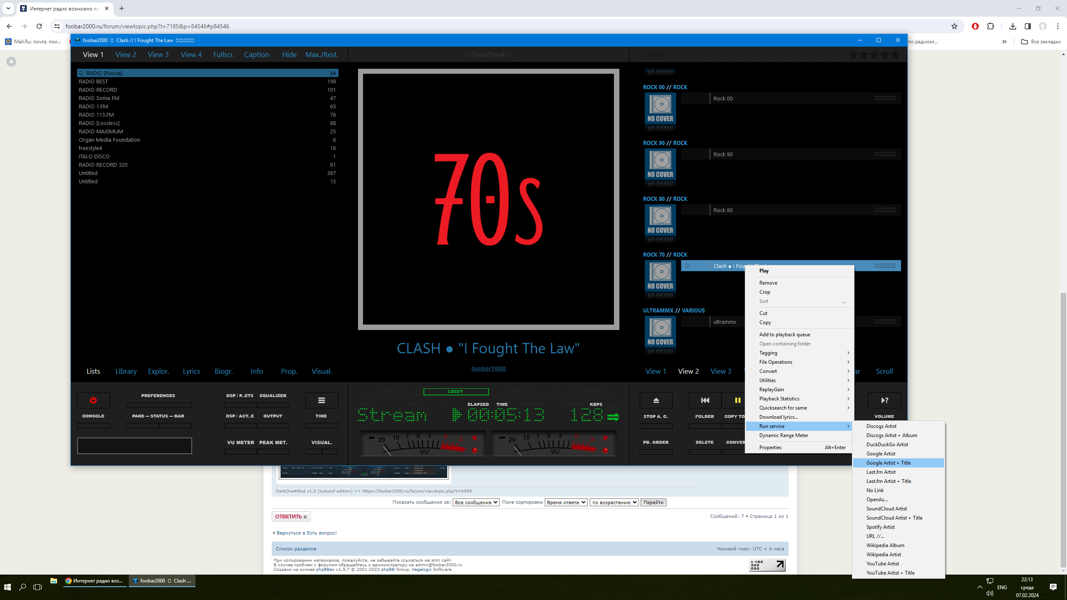Bookmark this page with the star icon
This screenshot has height=600, width=1067.
pyautogui.click(x=954, y=26)
